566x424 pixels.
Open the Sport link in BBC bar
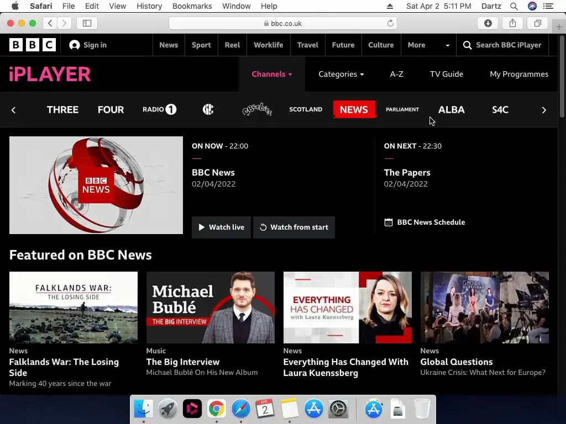pyautogui.click(x=201, y=45)
